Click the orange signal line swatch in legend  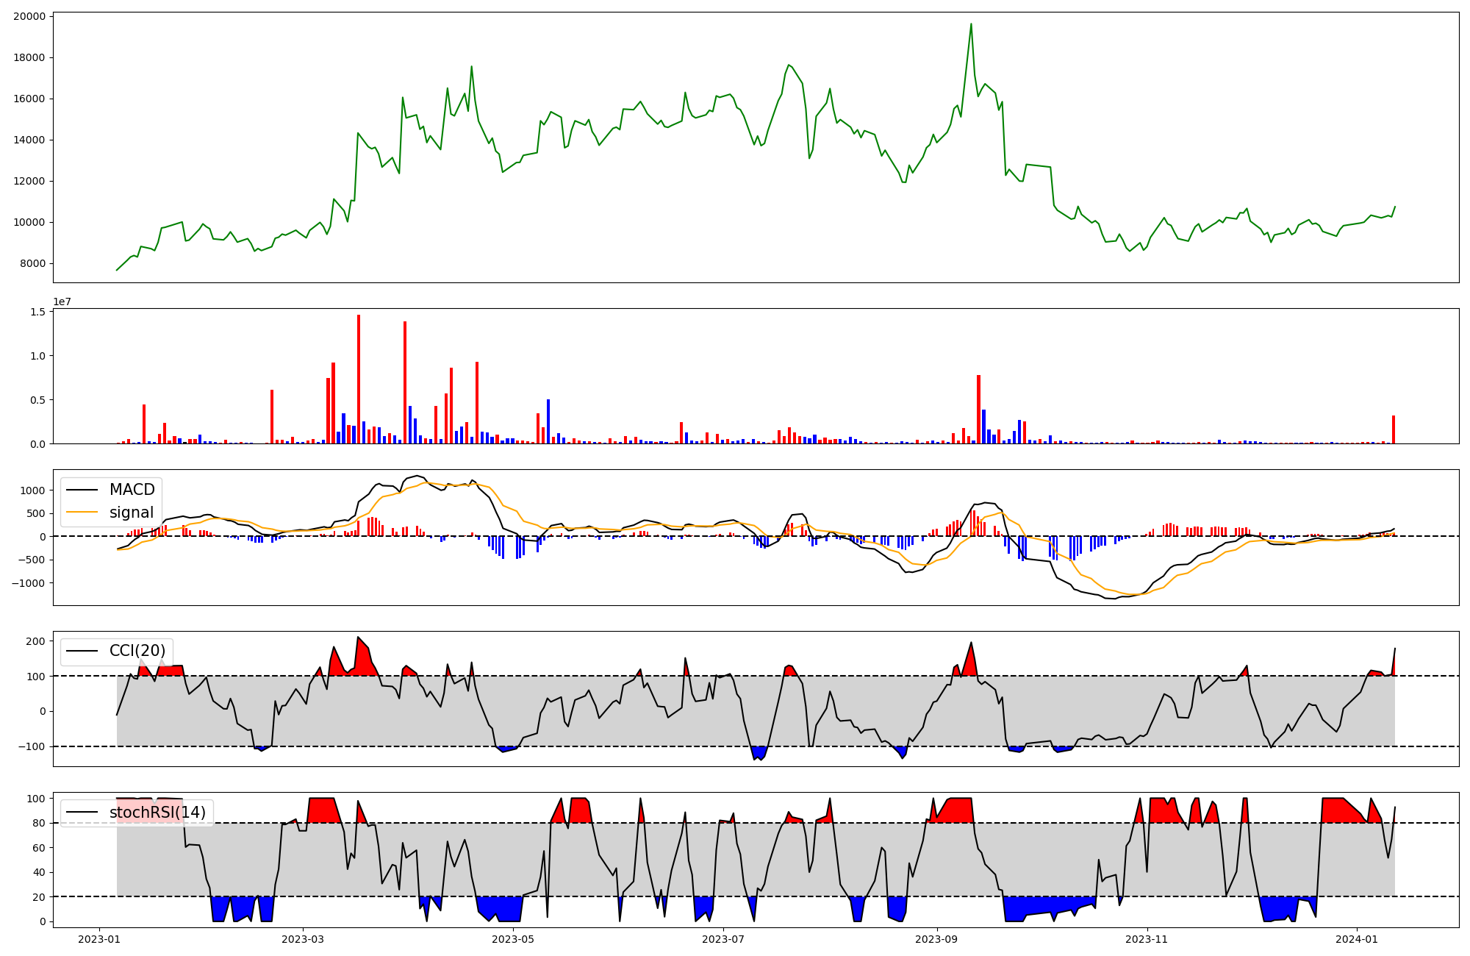click(83, 513)
